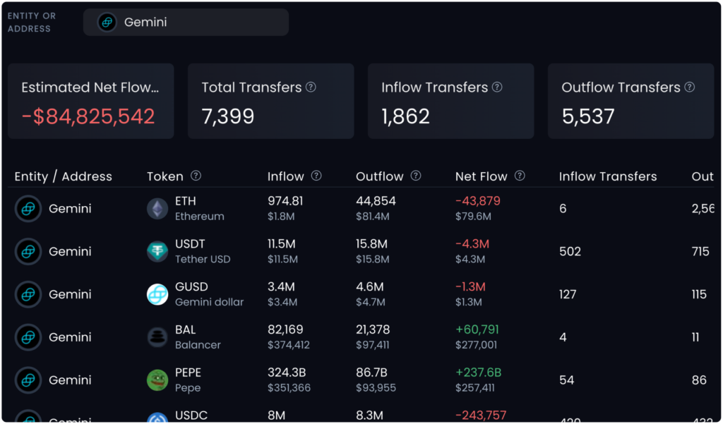Show the Inflow column help tooltip icon
723x424 pixels.
[x=316, y=176]
